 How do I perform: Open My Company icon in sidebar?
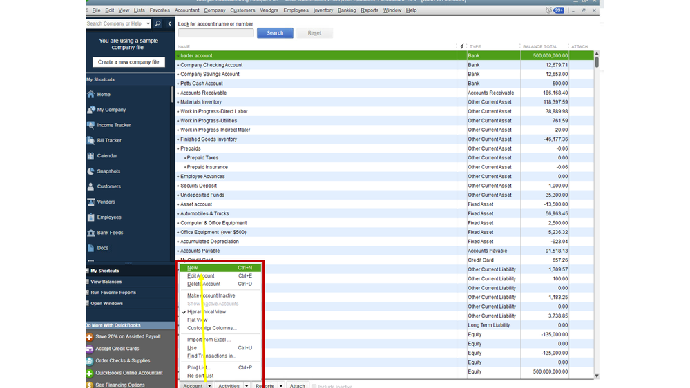(90, 110)
